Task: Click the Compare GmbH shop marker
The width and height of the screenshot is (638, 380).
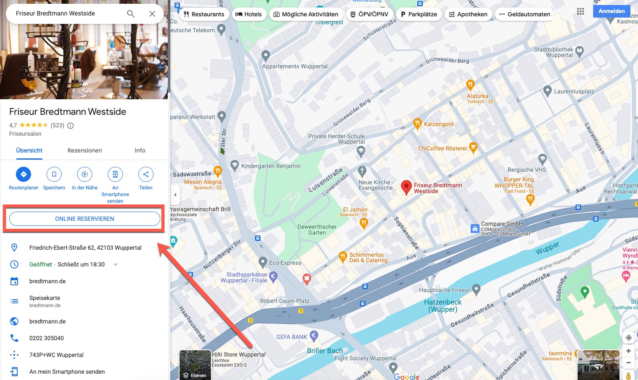Action: (475, 228)
